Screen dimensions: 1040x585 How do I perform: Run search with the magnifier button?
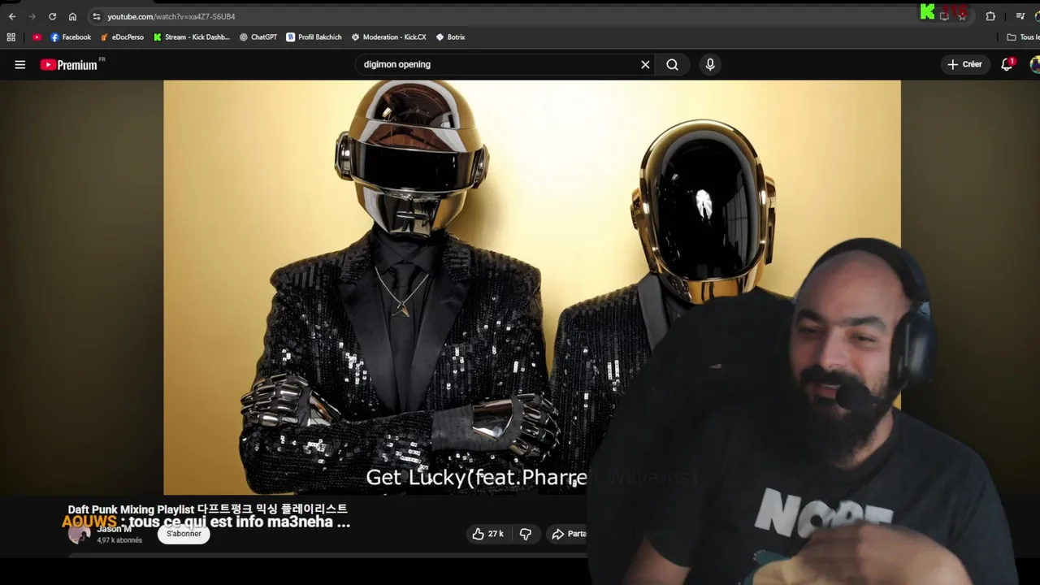(673, 65)
